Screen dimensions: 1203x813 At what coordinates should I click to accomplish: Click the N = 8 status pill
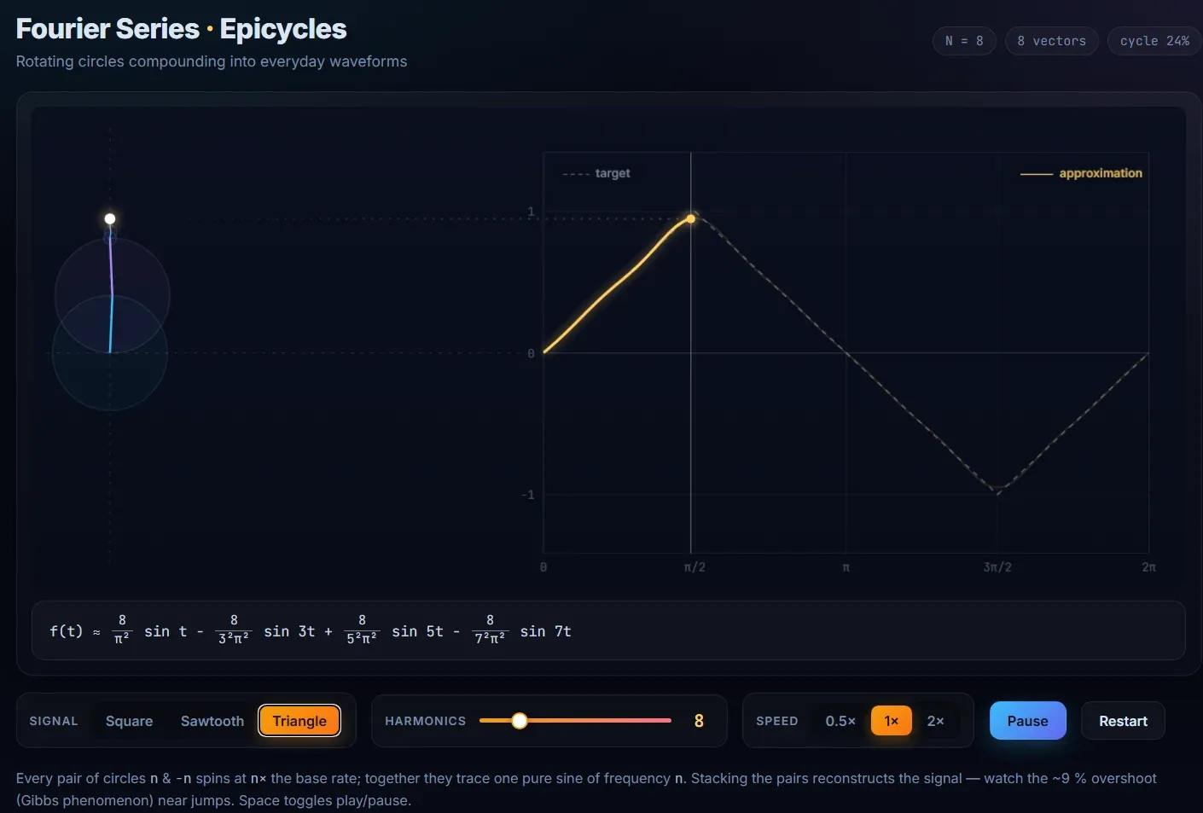coord(964,41)
